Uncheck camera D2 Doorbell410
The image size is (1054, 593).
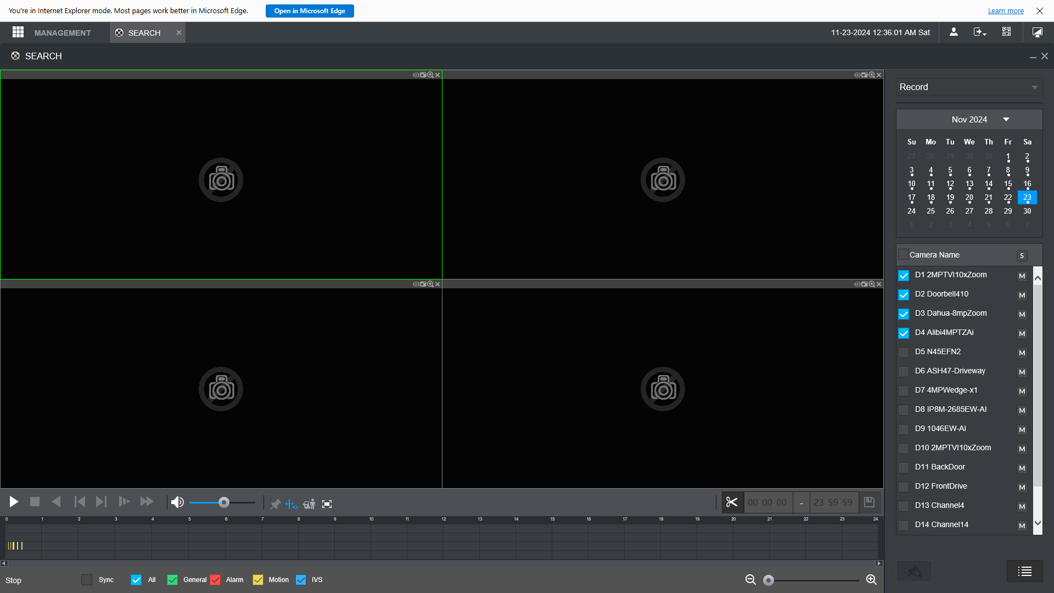904,295
